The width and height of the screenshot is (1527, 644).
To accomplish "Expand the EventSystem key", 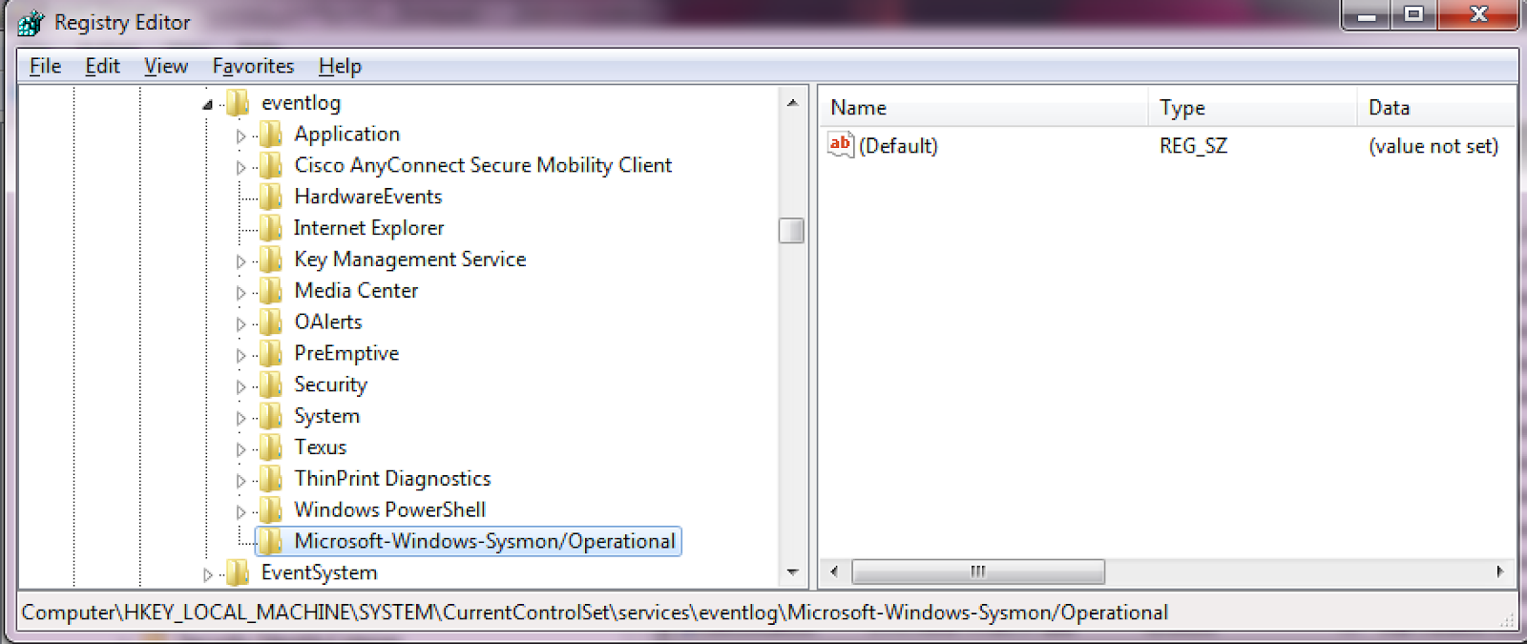I will tap(207, 574).
